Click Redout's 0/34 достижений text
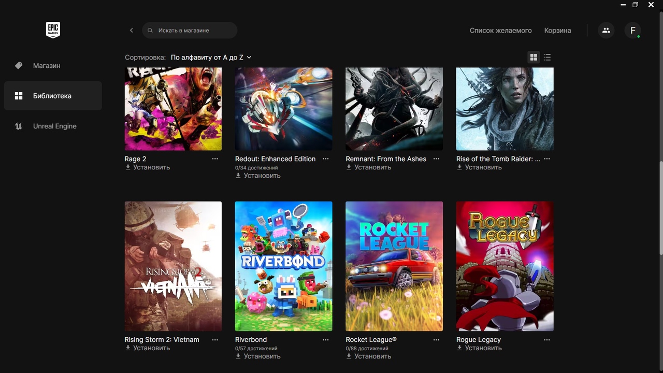The width and height of the screenshot is (663, 373). click(x=256, y=168)
